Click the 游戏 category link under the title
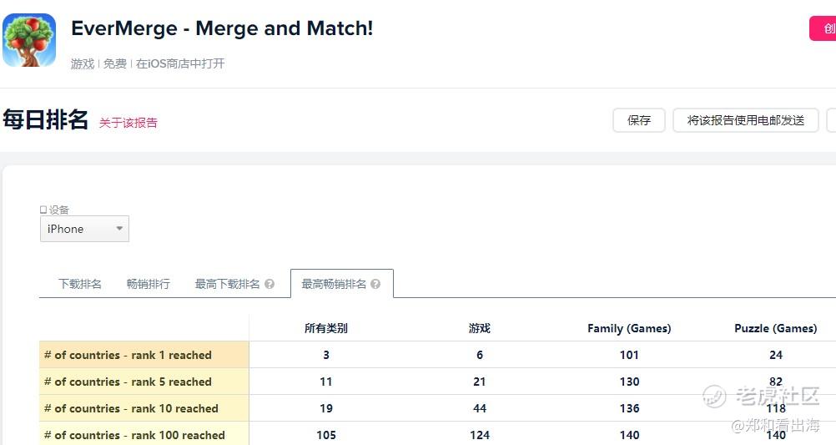The image size is (836, 445). [x=83, y=63]
